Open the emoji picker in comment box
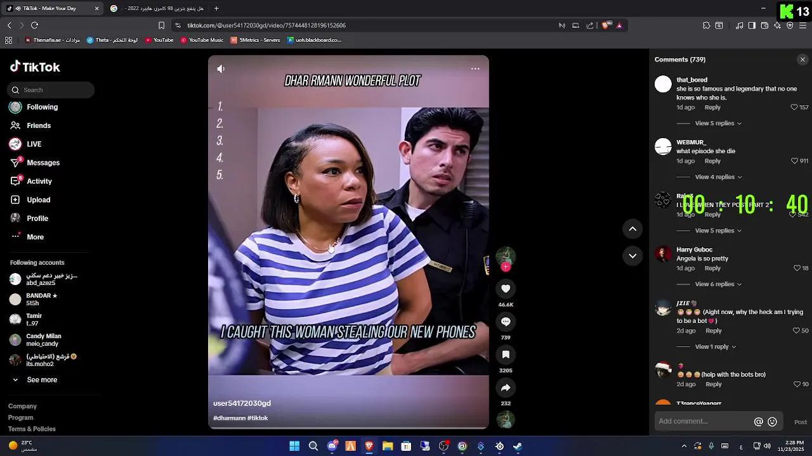Viewport: 812px width, 456px height. tap(772, 422)
